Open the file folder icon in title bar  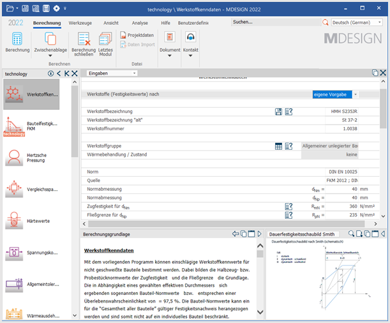10,9
